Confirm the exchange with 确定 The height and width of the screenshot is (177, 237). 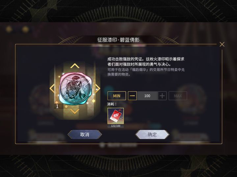click(x=152, y=134)
